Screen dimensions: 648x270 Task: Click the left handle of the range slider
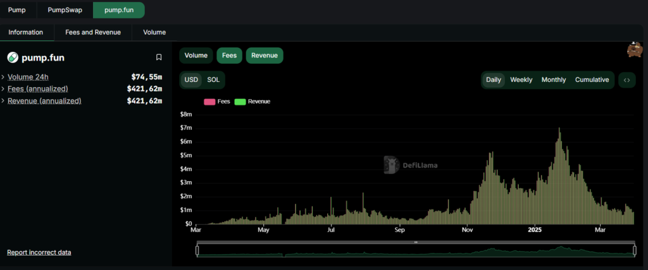[x=198, y=250]
